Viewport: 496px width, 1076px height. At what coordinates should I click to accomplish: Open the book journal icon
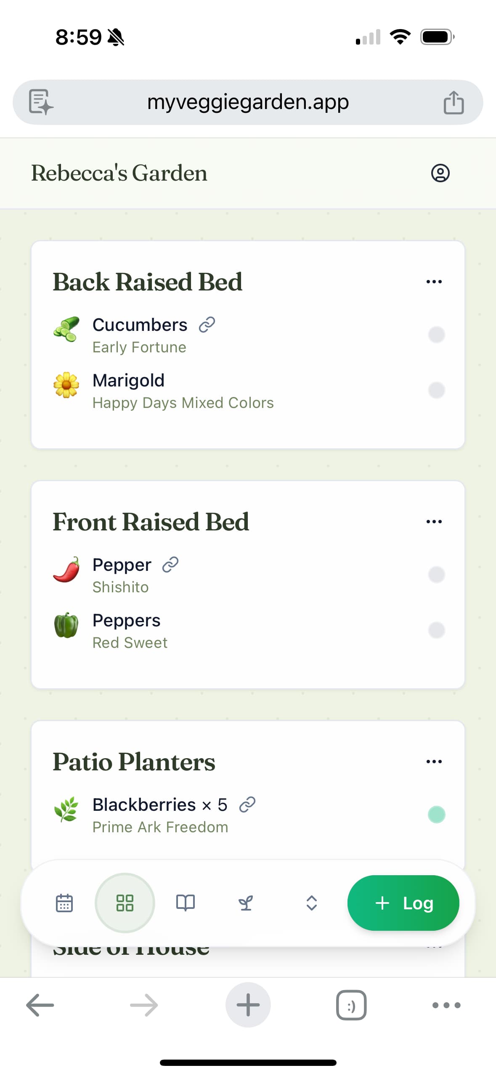(x=185, y=903)
